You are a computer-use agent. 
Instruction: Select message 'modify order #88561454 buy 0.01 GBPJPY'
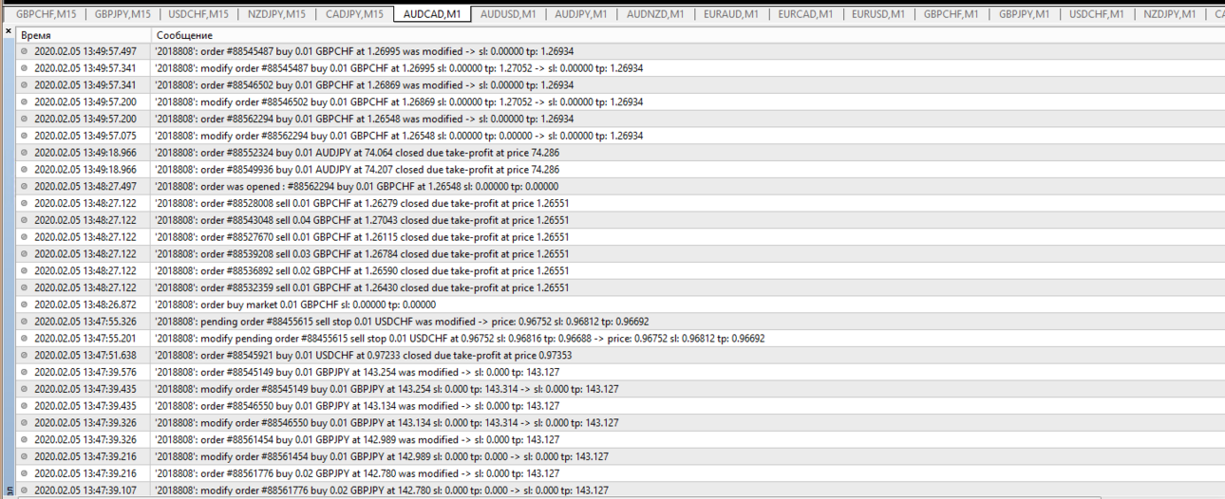coord(382,457)
